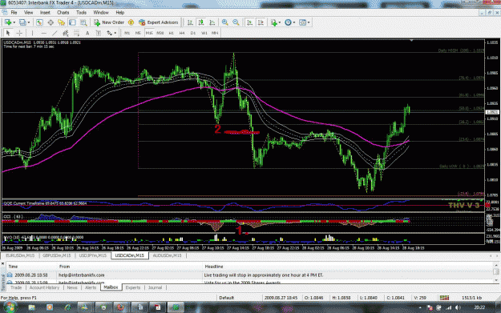
Task: Click the zoom in magnifier icon
Action: 225,22
